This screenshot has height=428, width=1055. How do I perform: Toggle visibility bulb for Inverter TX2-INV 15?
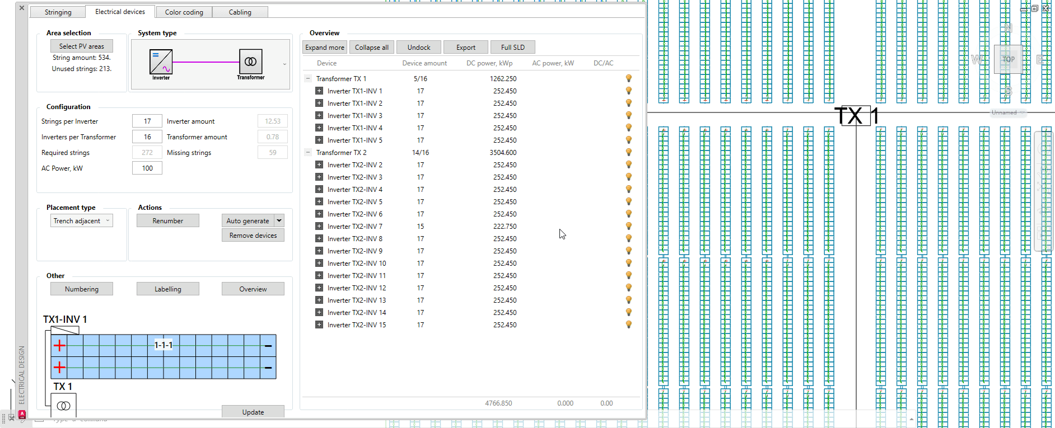[628, 325]
